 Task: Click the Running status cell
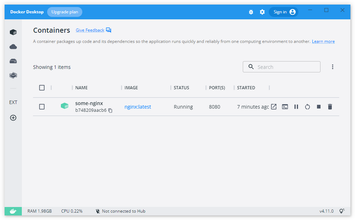[x=183, y=107]
